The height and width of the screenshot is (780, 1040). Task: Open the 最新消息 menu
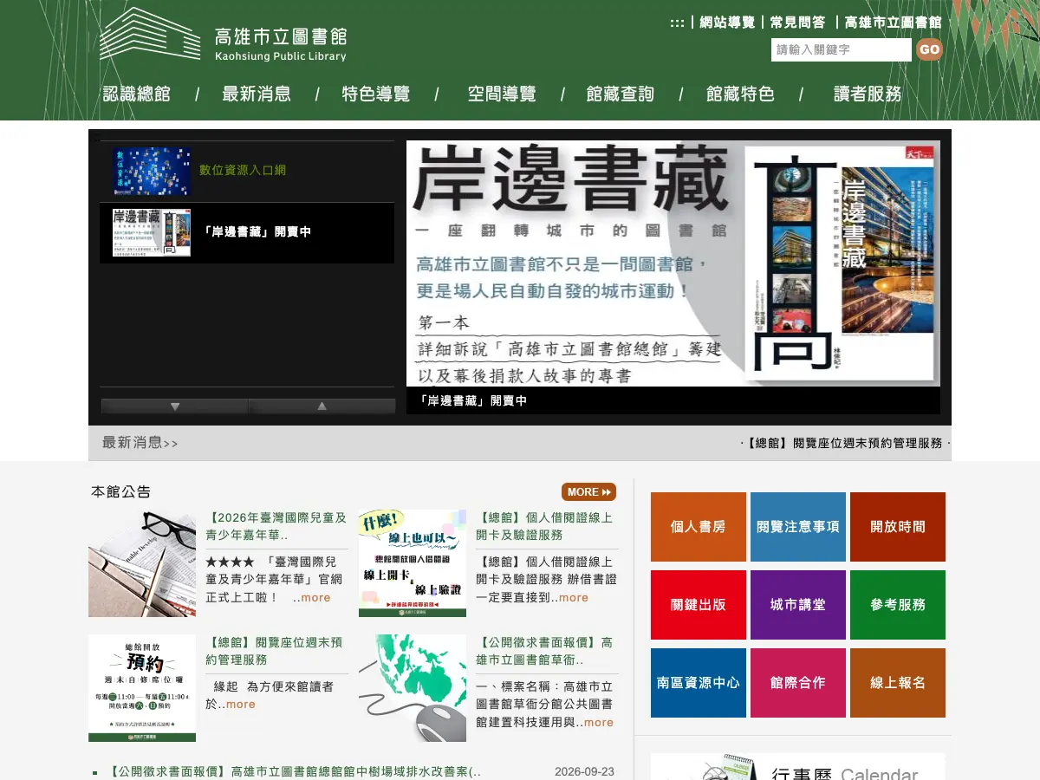[x=256, y=94]
